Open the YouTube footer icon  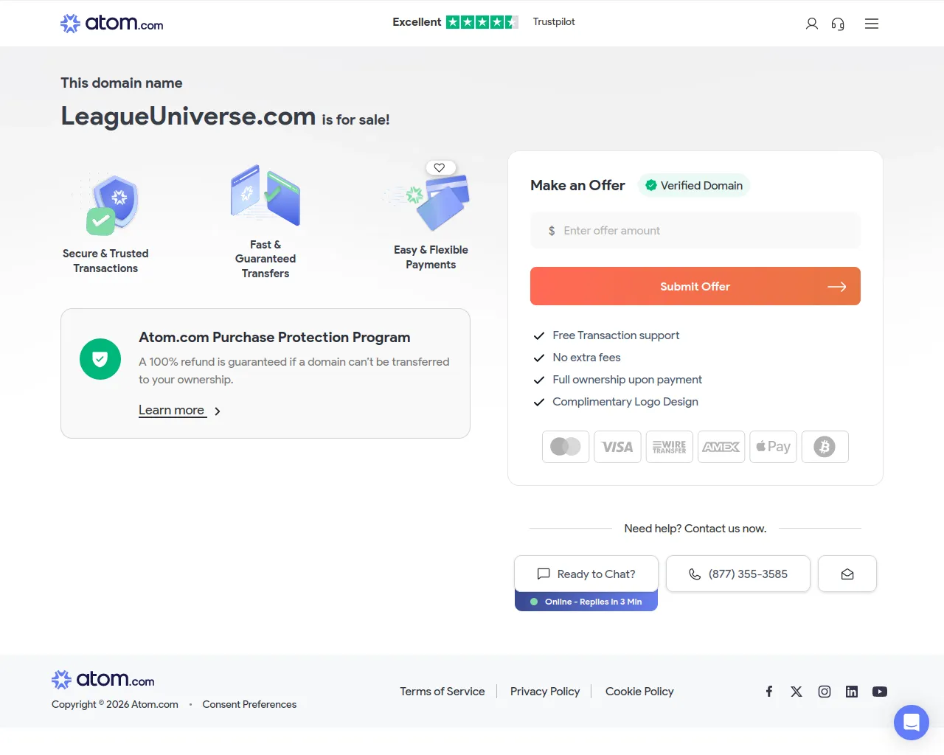(x=880, y=692)
